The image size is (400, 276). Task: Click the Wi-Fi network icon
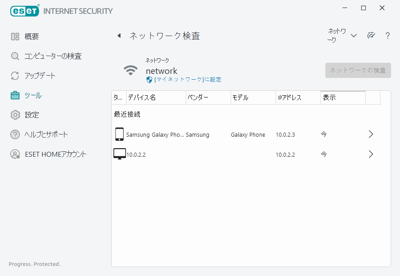click(131, 70)
